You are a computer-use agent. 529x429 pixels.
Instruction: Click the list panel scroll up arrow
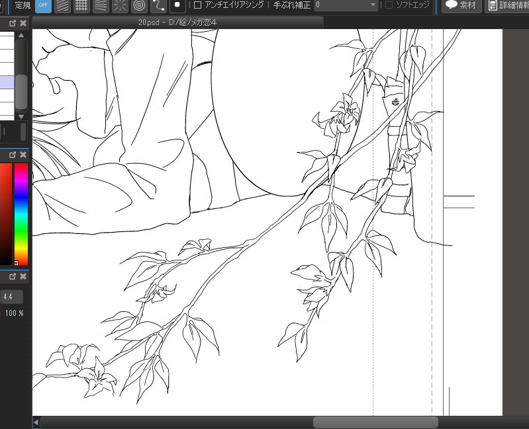pyautogui.click(x=21, y=35)
